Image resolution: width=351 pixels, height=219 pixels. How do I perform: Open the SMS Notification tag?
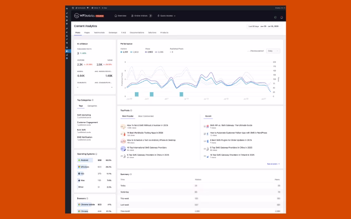point(85,137)
